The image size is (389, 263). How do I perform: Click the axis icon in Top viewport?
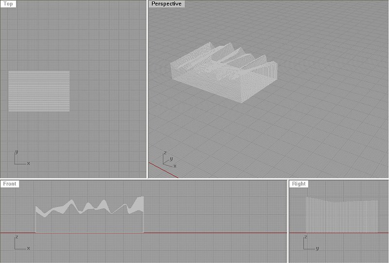click(x=22, y=158)
